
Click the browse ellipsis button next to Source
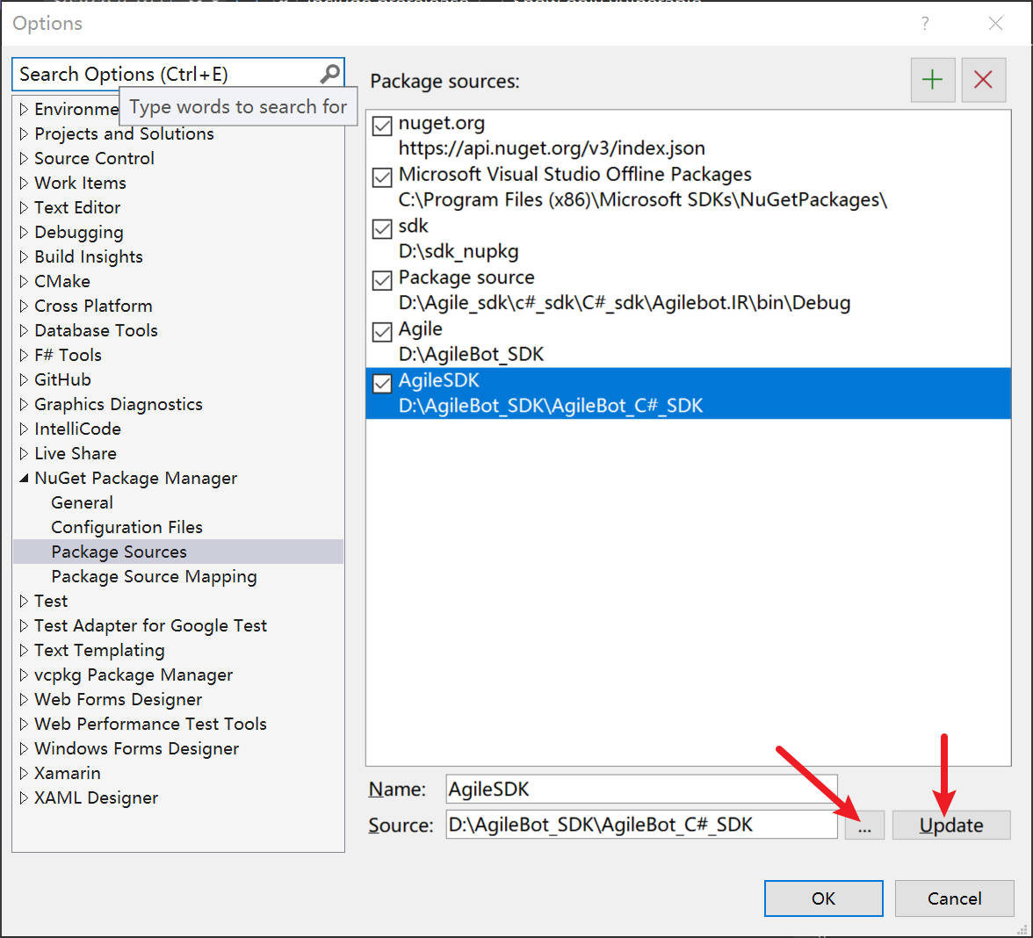click(864, 825)
